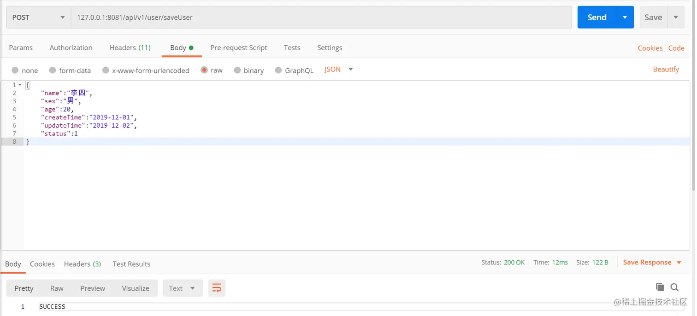Click the 122 B response size value
697x316 pixels.
(x=600, y=262)
